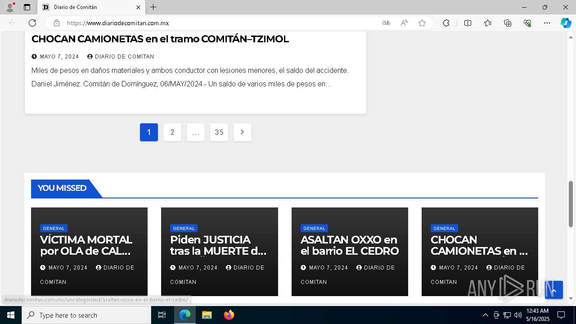
Task: Click the taskbar search box
Action: click(x=86, y=315)
